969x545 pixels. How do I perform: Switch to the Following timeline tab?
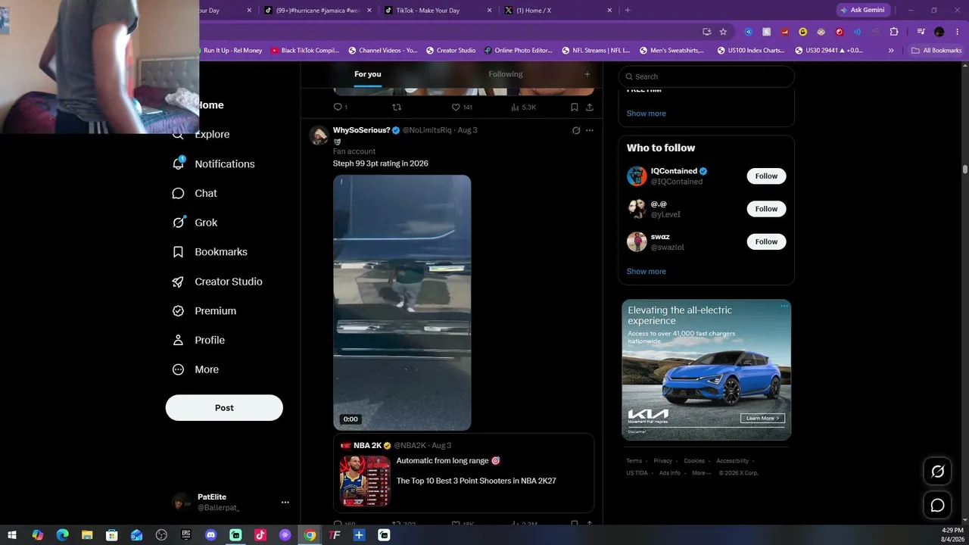tap(506, 74)
